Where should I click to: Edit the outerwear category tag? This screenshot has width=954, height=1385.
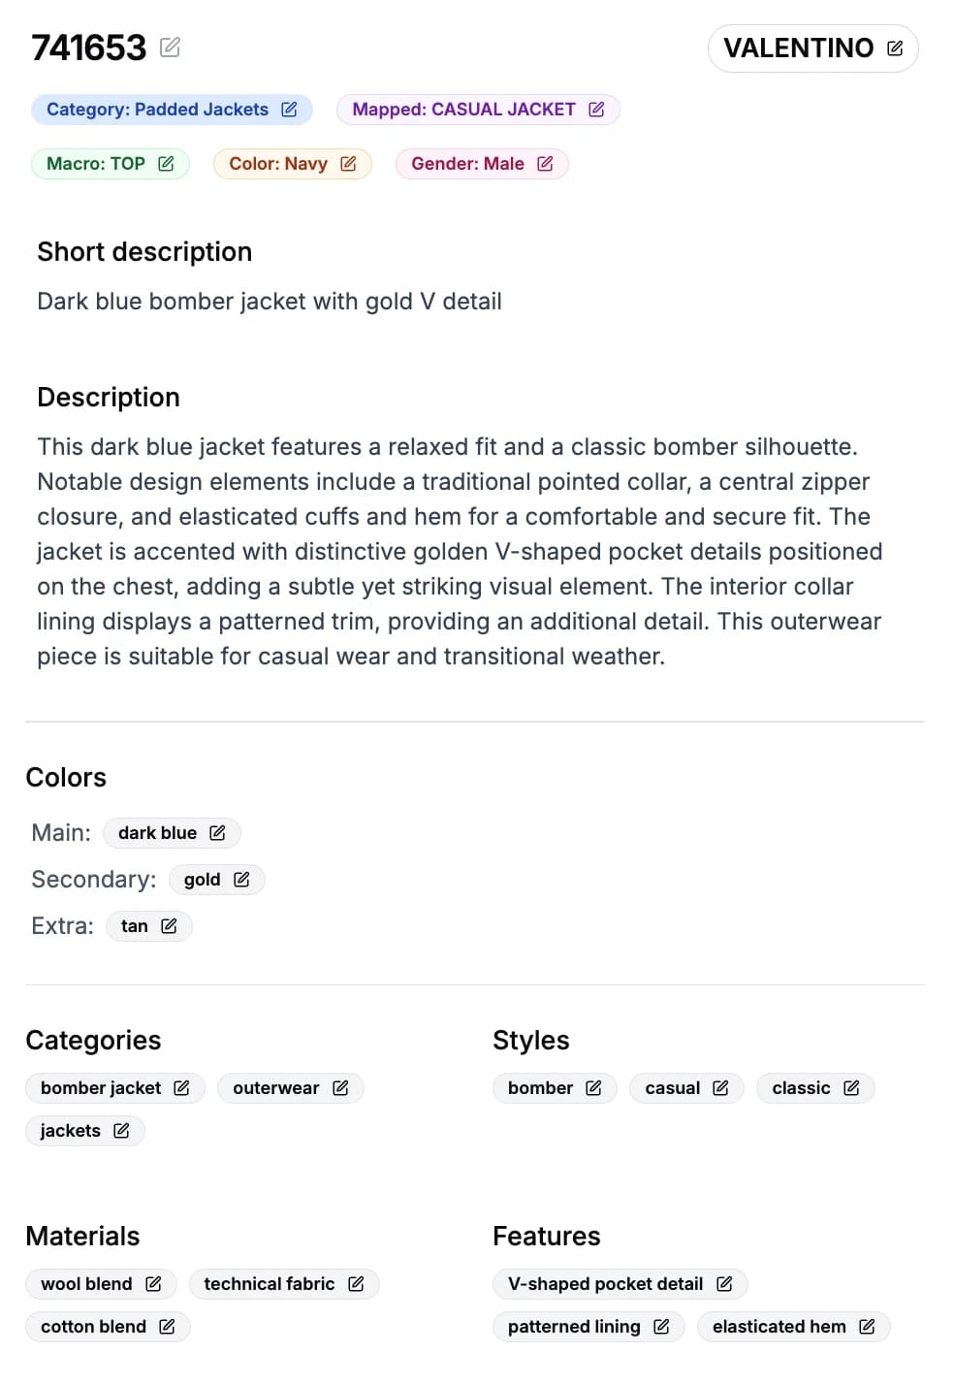(x=340, y=1087)
